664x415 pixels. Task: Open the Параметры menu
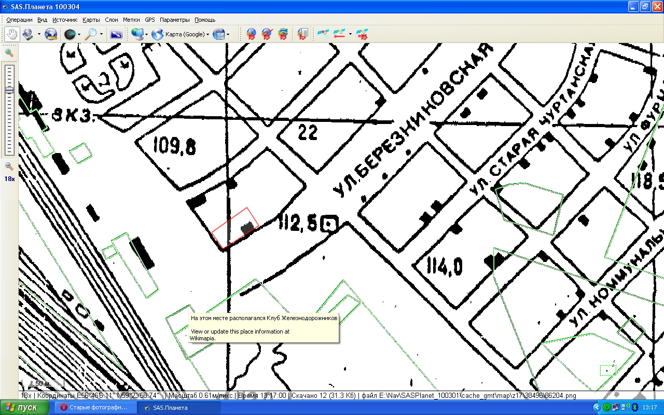tap(175, 20)
